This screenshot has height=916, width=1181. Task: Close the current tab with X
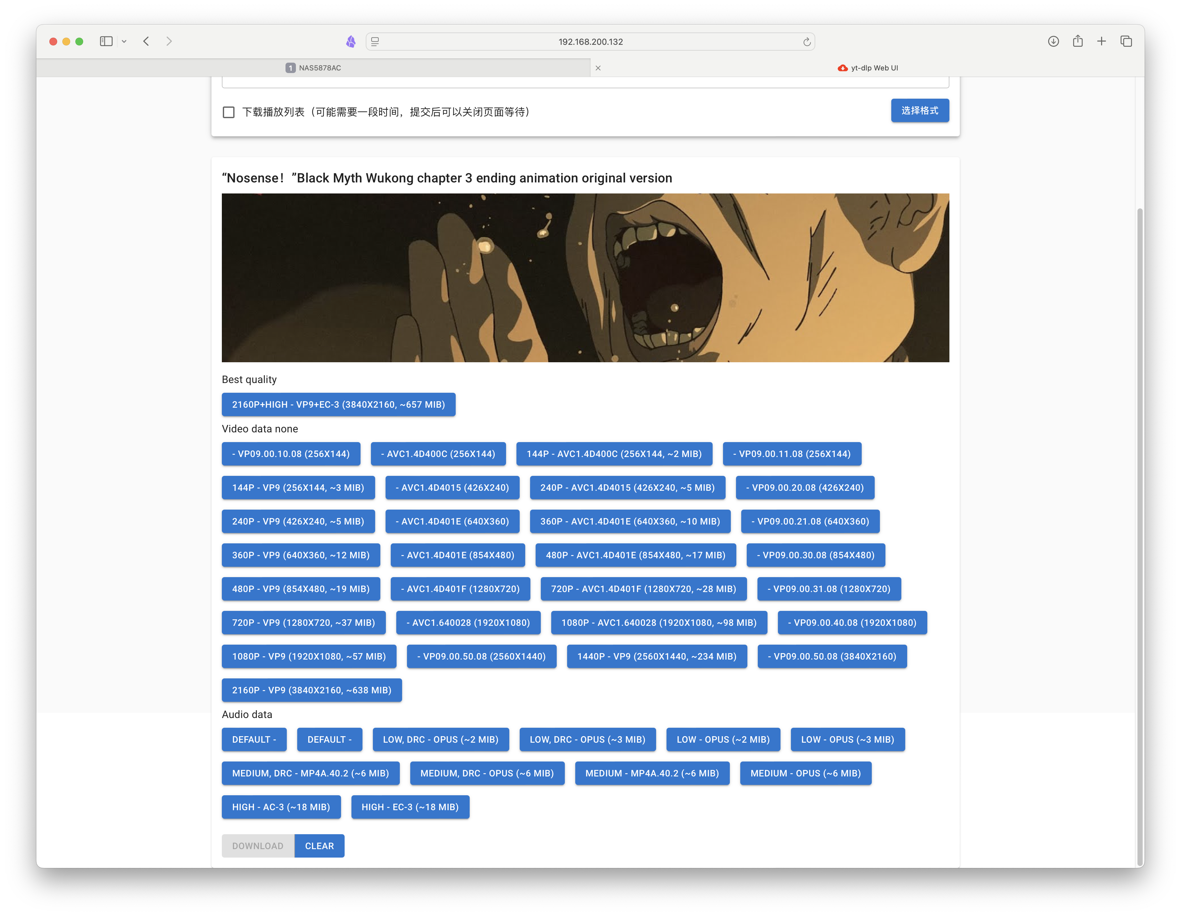point(598,68)
